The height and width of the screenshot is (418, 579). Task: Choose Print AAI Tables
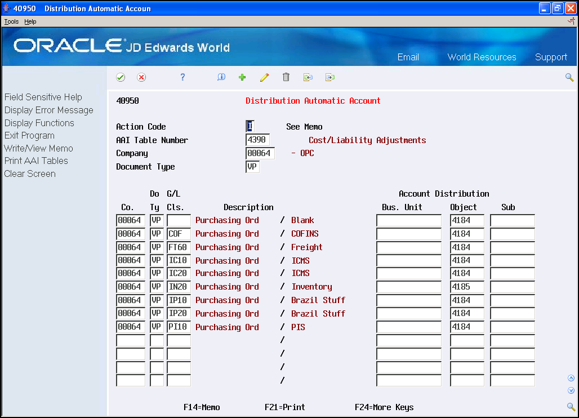[x=36, y=161]
